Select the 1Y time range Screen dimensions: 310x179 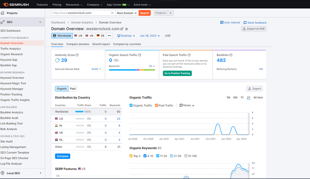[242, 98]
